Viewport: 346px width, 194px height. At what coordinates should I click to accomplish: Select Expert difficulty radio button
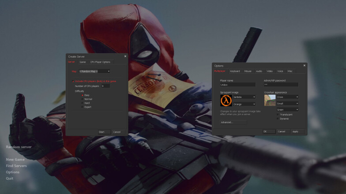(82, 107)
